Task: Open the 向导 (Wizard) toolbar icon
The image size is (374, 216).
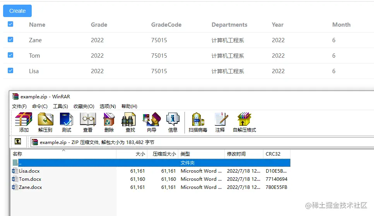Action: coord(152,119)
